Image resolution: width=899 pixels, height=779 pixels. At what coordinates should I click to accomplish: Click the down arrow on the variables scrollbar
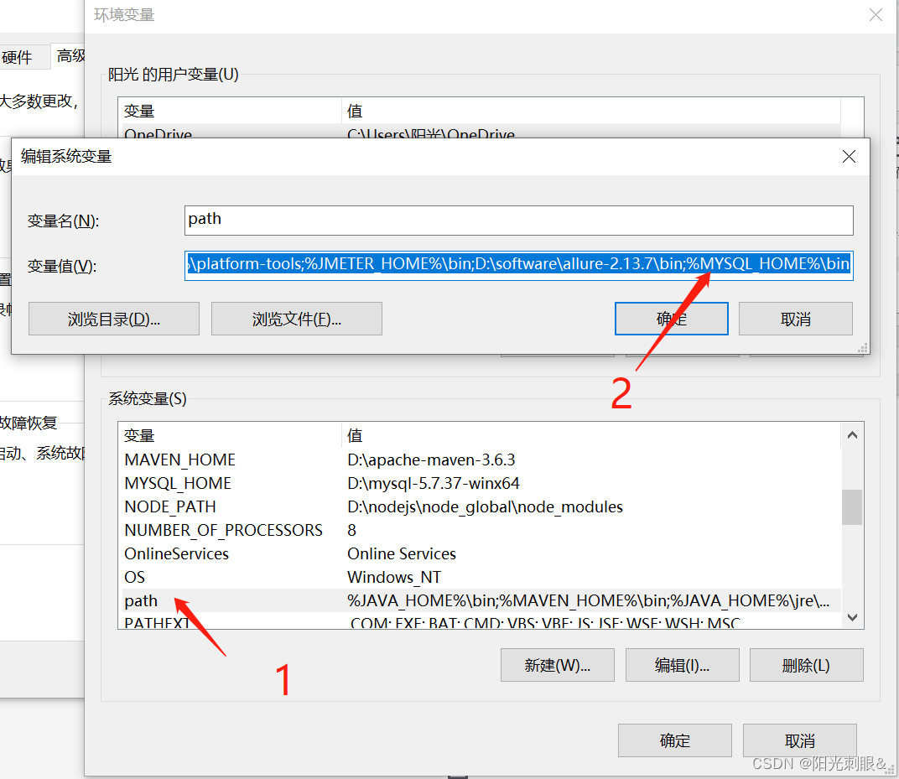852,617
